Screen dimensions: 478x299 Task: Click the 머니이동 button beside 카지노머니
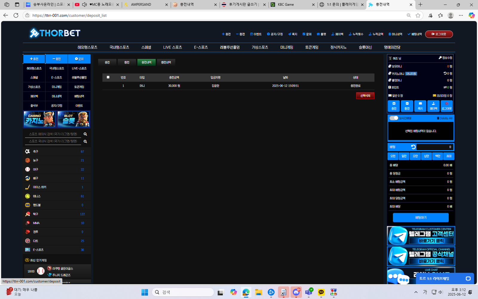[x=411, y=74]
